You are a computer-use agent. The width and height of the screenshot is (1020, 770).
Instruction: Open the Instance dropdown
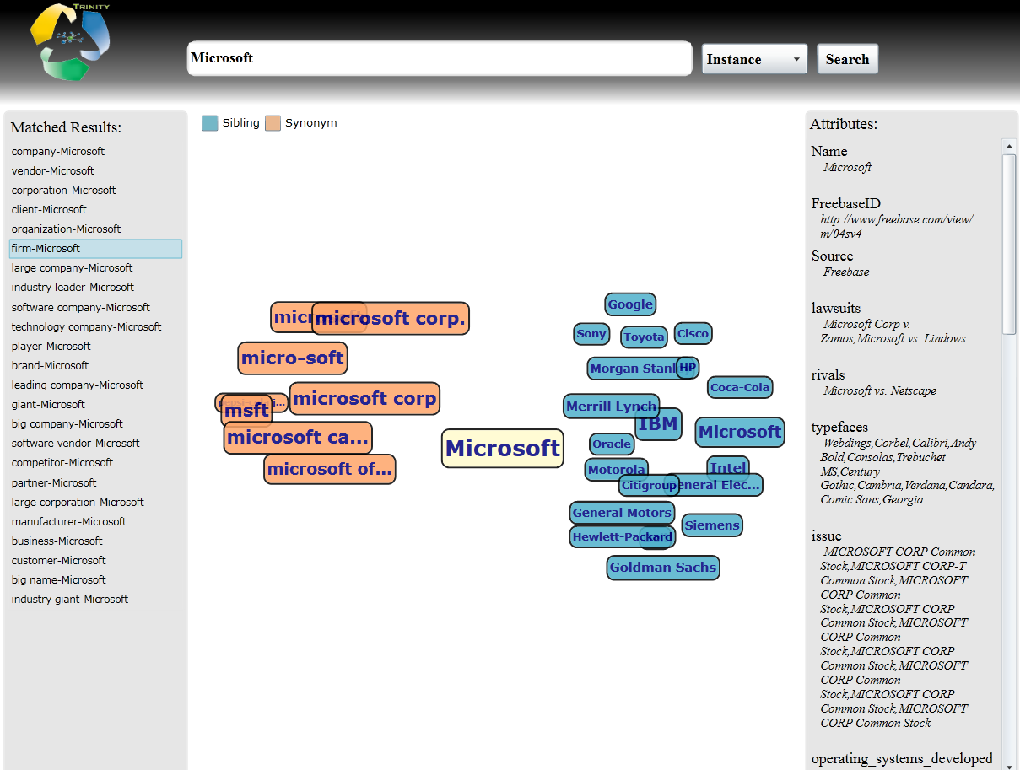[753, 59]
